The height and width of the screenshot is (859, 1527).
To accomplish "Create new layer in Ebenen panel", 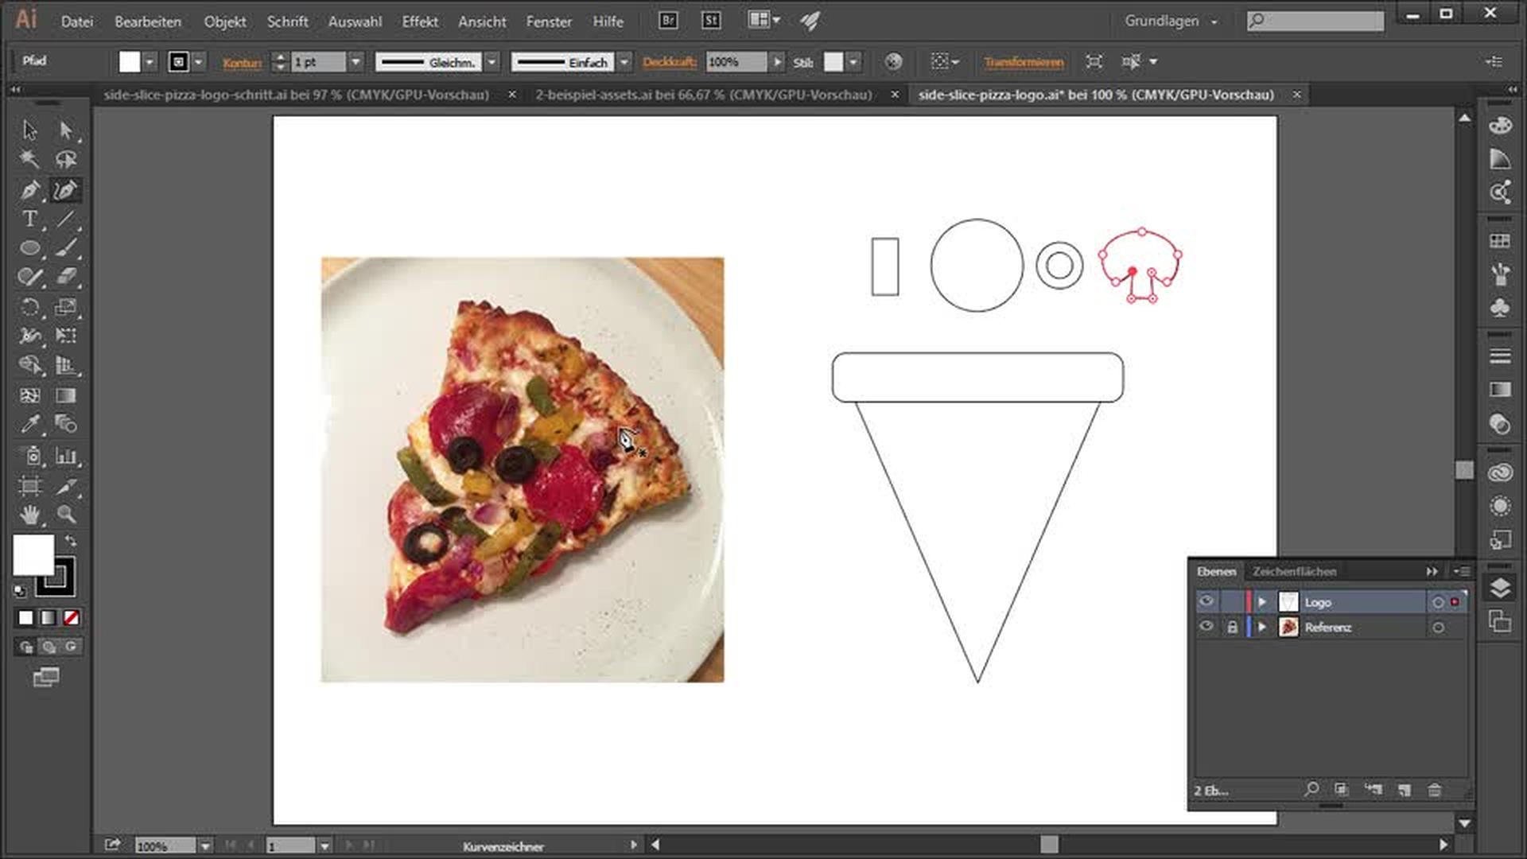I will pyautogui.click(x=1405, y=790).
